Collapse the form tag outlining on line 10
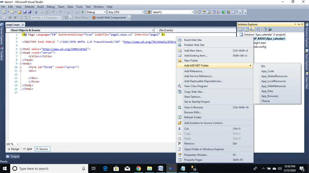Screen dimensions: 309x173 coord(21,67)
